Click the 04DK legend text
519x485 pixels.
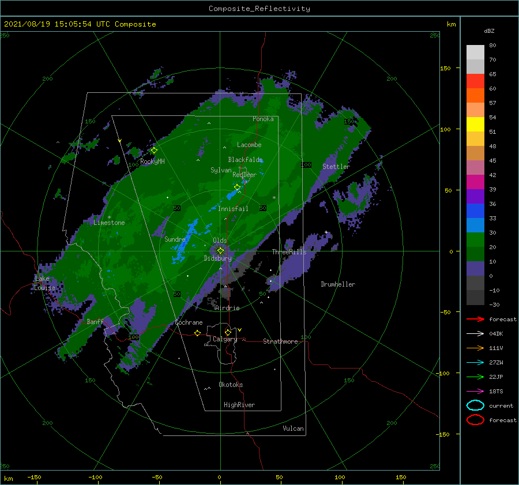click(x=496, y=334)
